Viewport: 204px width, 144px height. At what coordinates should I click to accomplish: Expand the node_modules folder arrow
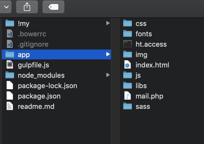[108, 75]
